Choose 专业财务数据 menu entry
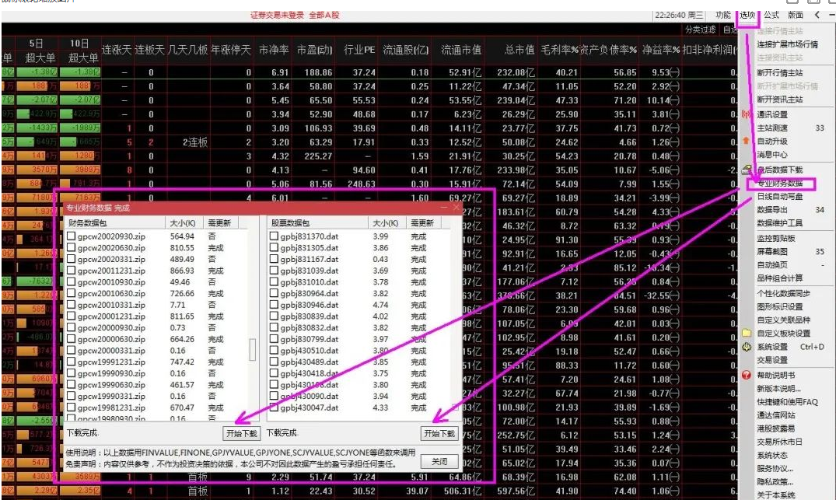This screenshot has width=836, height=500. pyautogui.click(x=780, y=184)
